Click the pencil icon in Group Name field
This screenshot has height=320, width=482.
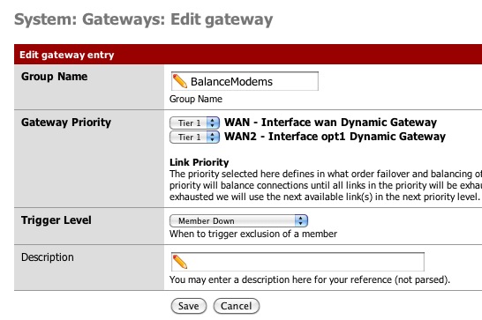coord(180,81)
